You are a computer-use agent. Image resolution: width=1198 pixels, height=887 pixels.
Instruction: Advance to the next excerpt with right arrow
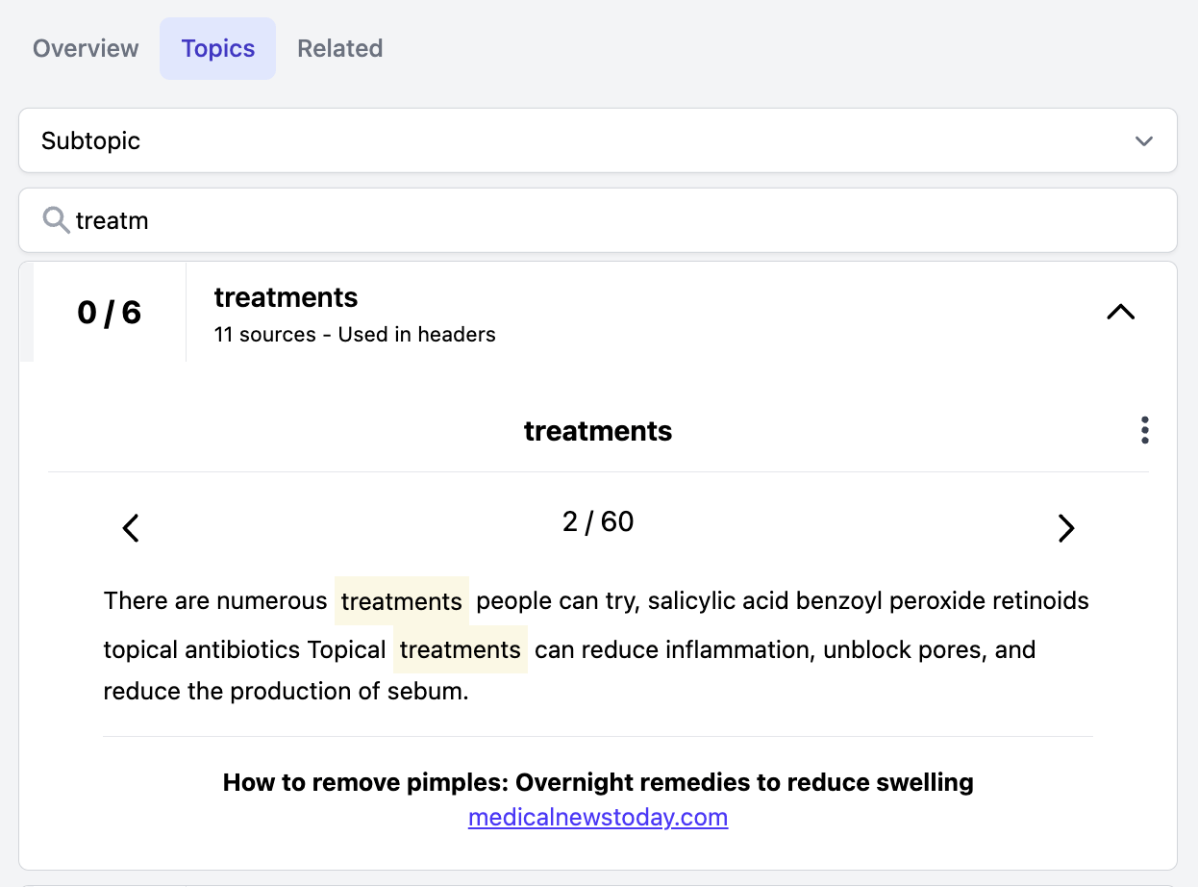(1065, 528)
